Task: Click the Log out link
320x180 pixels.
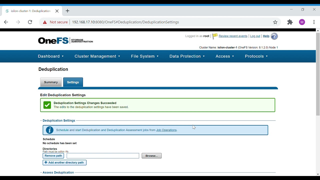Action: (x=255, y=36)
